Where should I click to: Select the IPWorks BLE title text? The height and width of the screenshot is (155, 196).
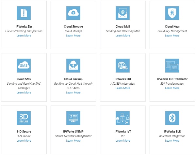pos(172,132)
